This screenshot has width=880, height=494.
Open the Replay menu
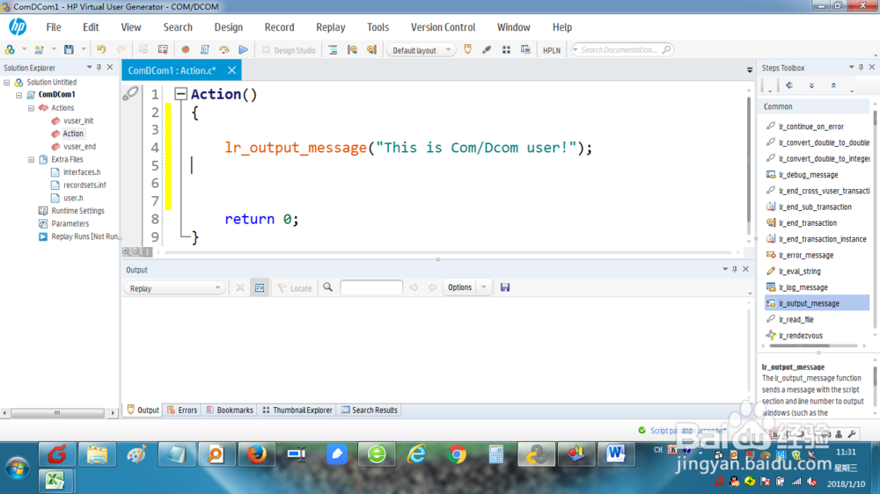pyautogui.click(x=331, y=27)
